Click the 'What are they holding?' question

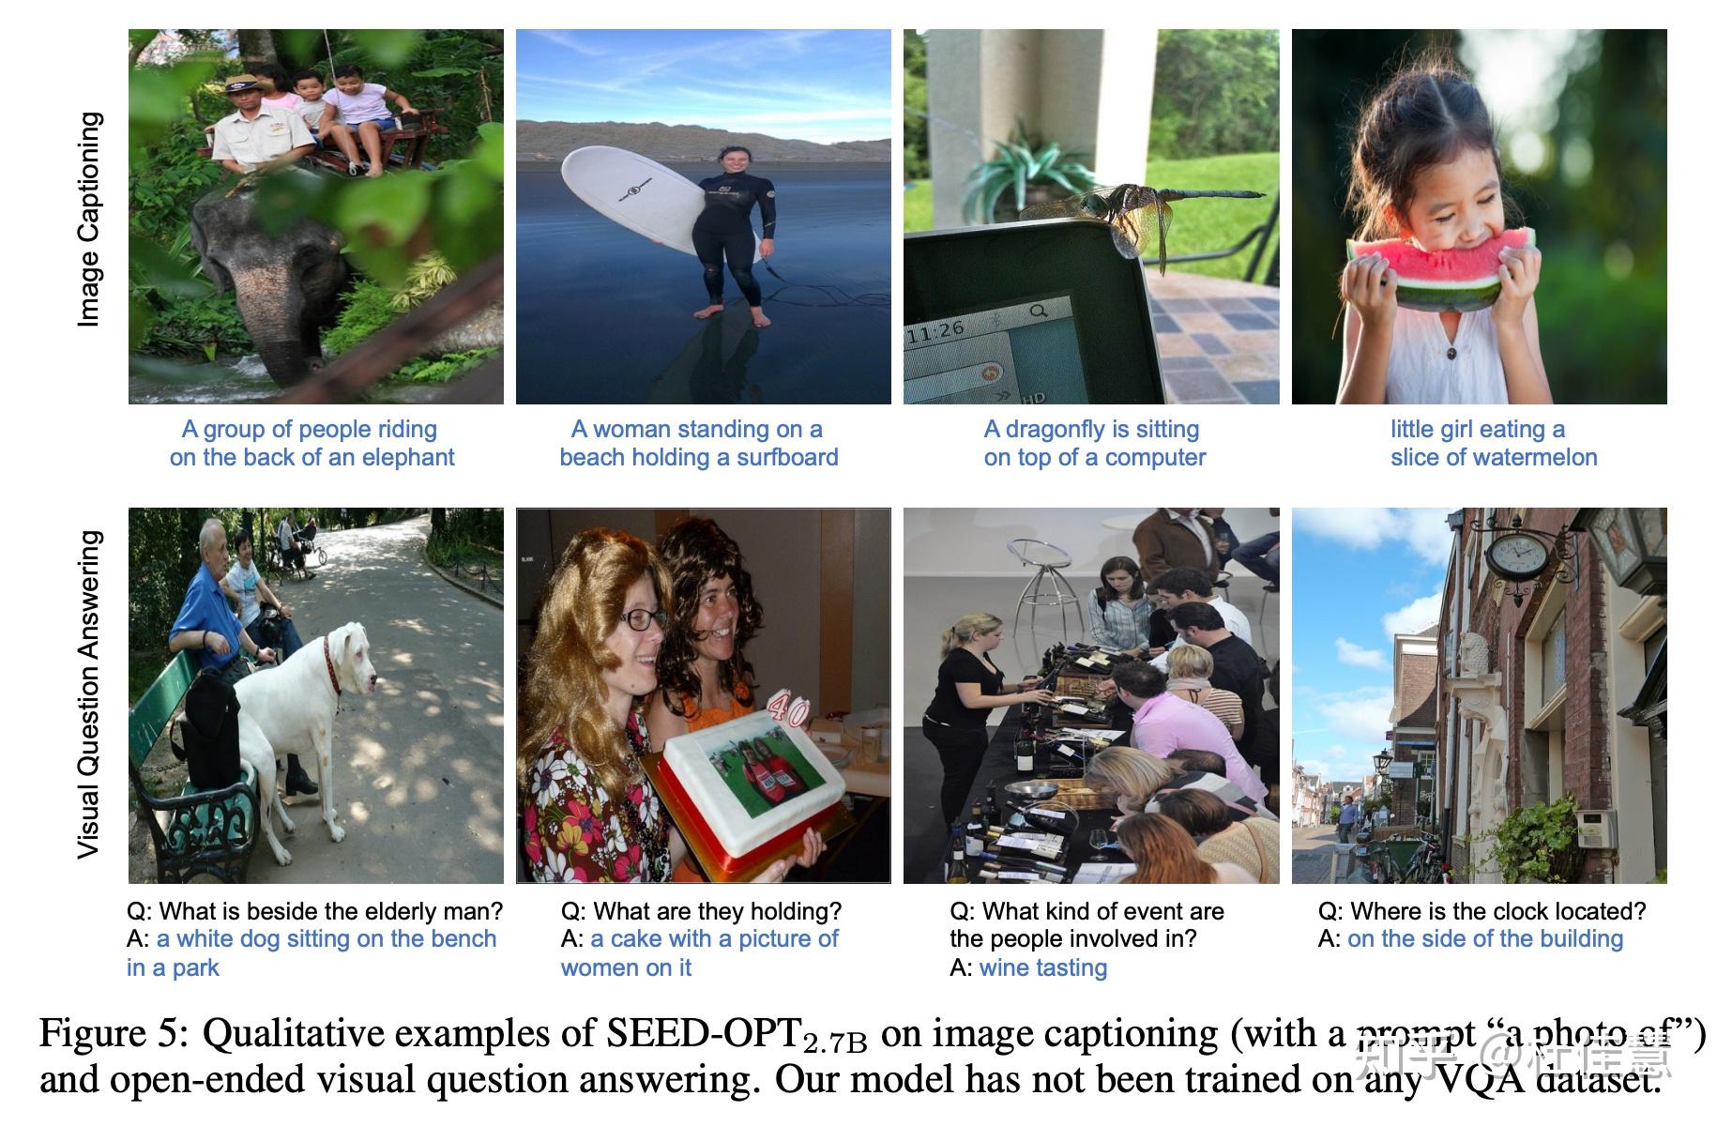click(x=701, y=911)
